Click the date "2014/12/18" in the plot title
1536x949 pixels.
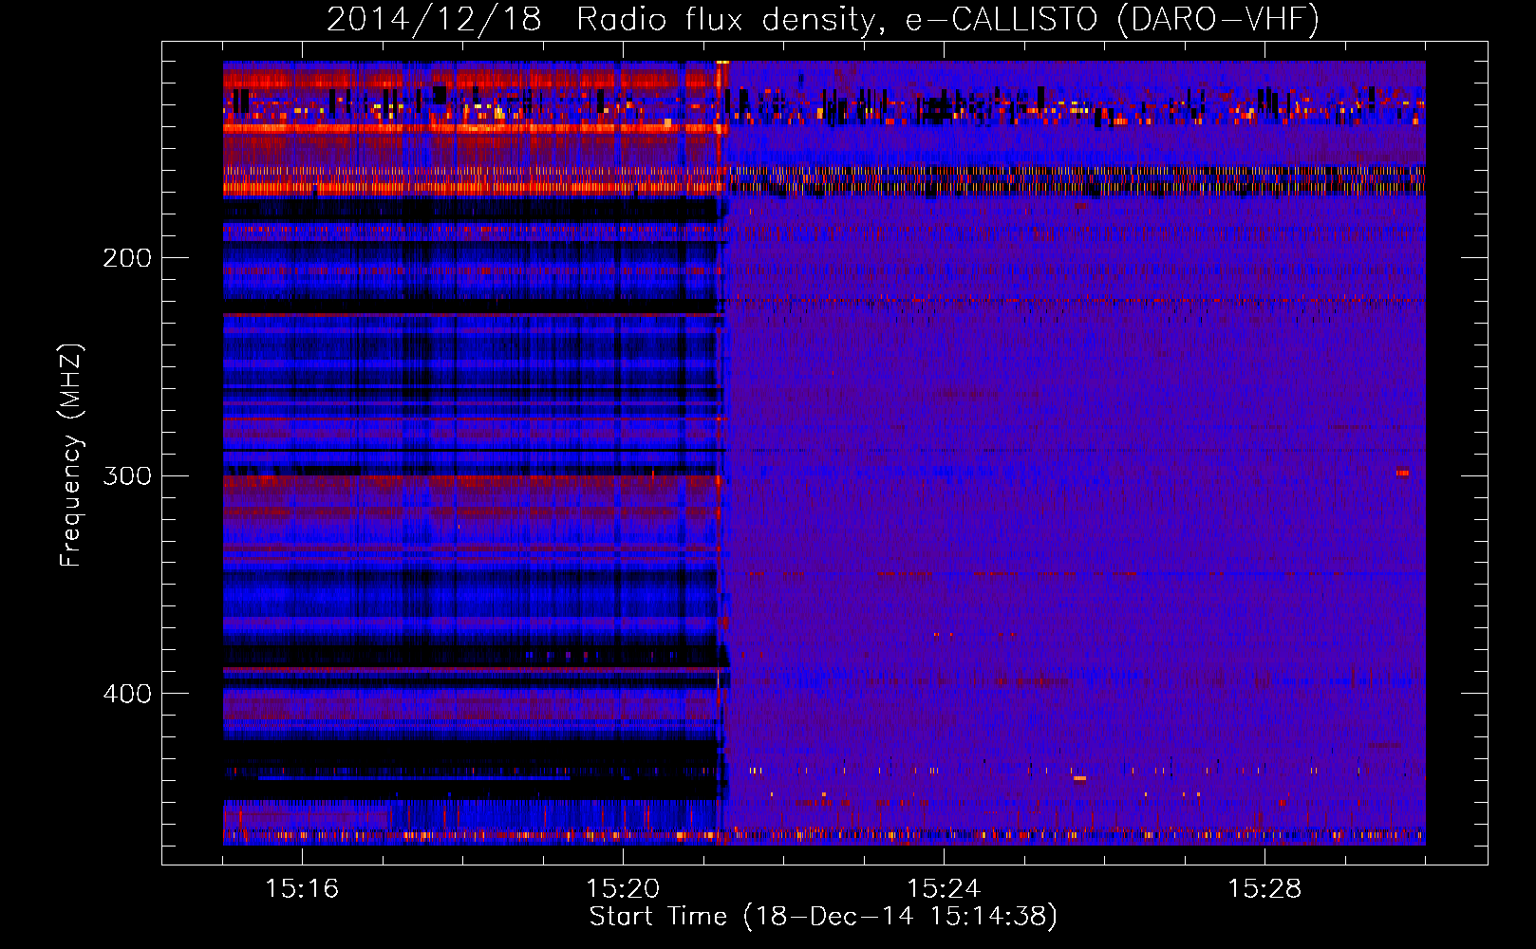tap(434, 19)
